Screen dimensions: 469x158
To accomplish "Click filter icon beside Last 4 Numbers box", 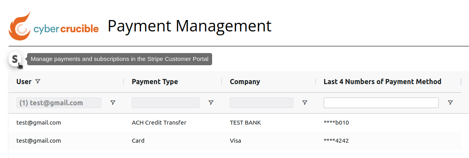I will [450, 103].
